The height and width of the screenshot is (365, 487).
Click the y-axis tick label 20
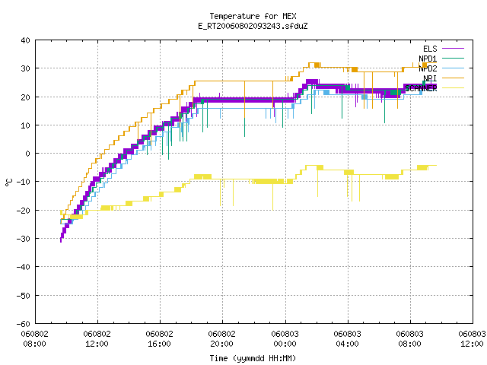pyautogui.click(x=26, y=97)
